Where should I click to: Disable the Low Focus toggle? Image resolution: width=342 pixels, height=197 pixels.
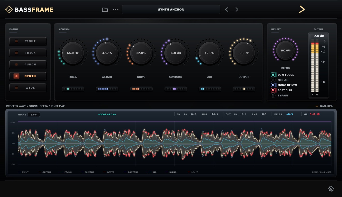point(273,75)
